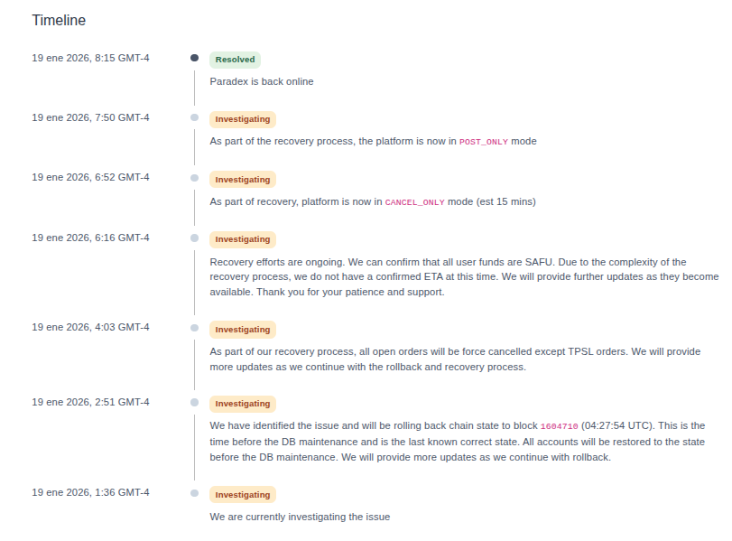Click the Timeline heading
This screenshot has width=732, height=541.
pyautogui.click(x=59, y=21)
